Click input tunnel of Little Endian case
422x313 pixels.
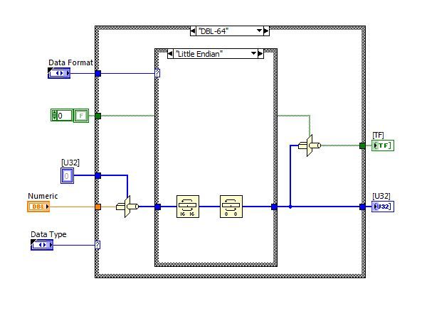[x=158, y=207]
